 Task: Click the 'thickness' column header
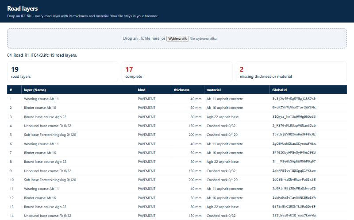(x=188, y=90)
